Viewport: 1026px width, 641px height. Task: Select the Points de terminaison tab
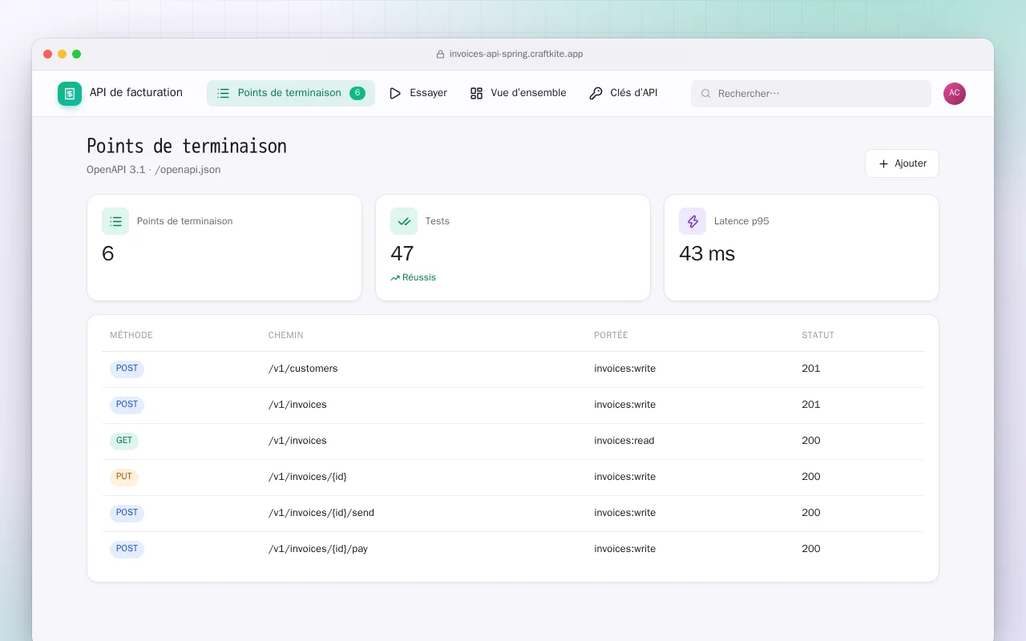click(291, 93)
